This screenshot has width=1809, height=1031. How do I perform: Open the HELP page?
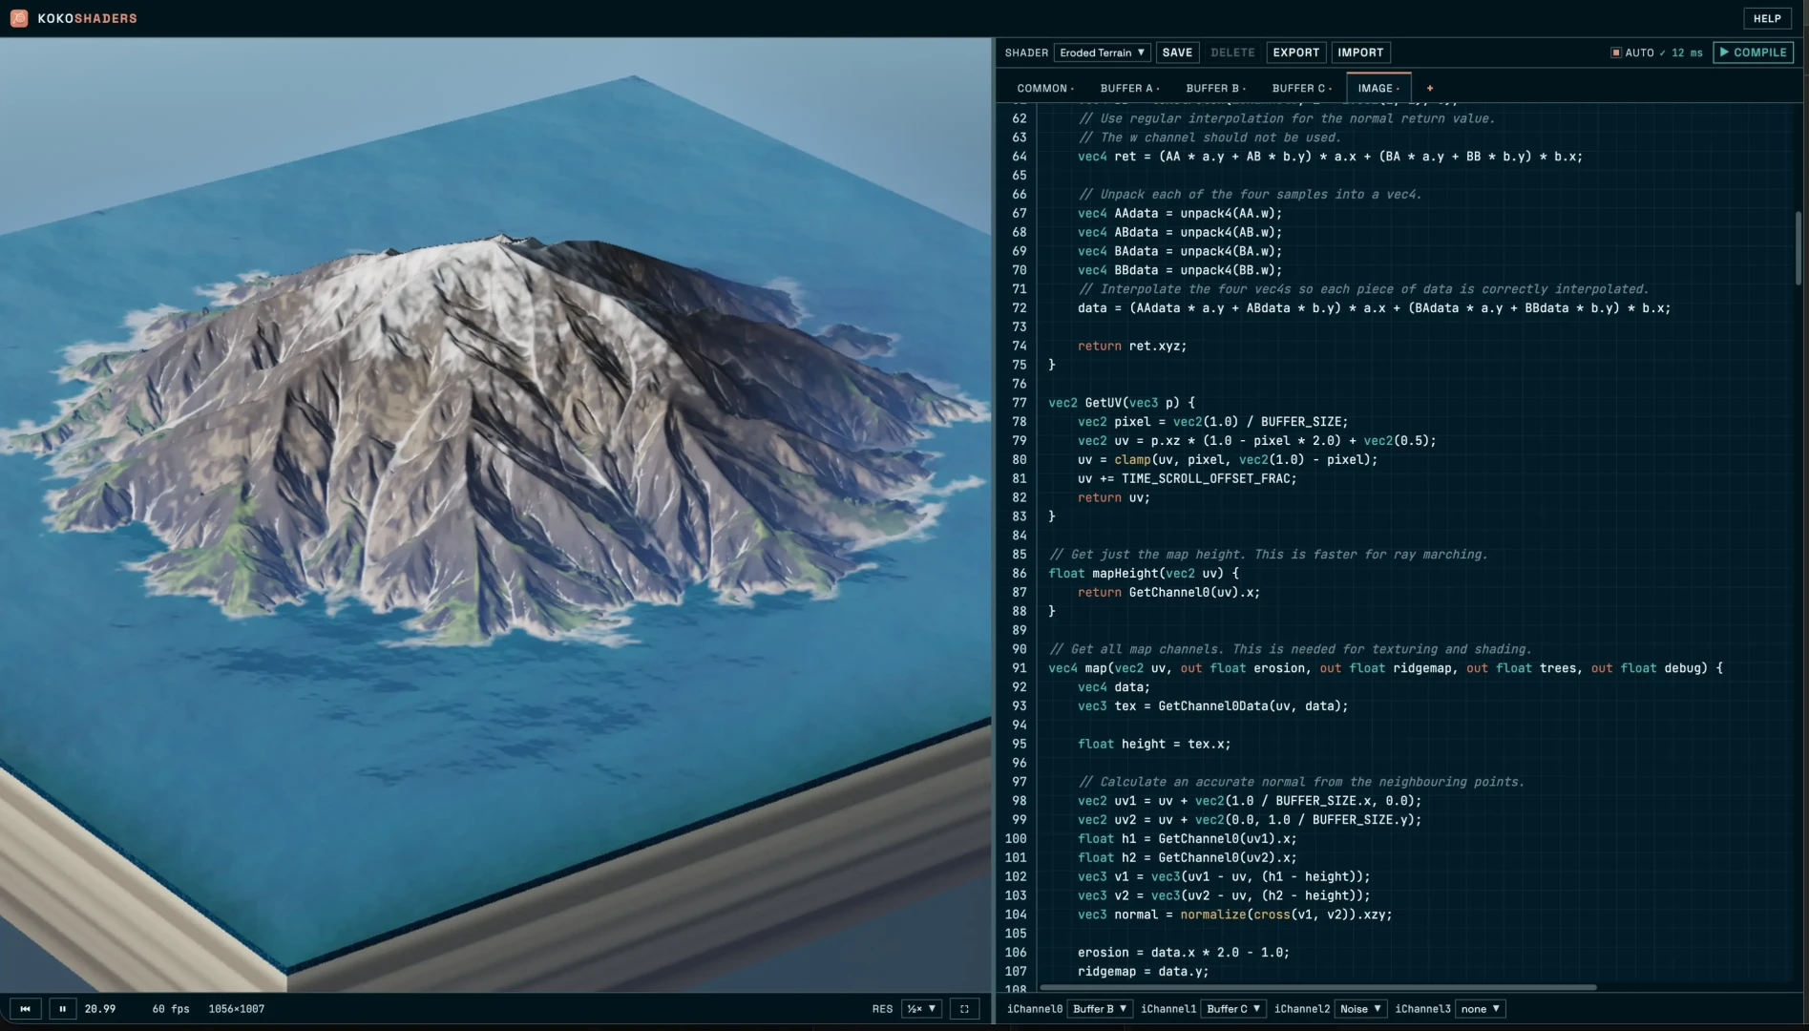click(1767, 18)
